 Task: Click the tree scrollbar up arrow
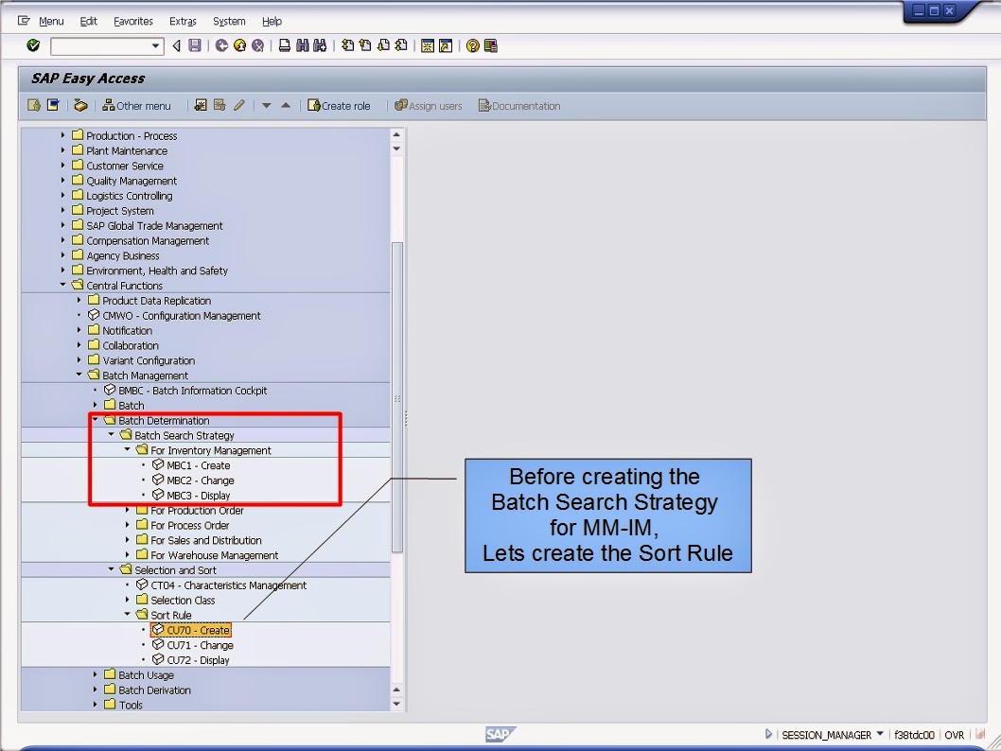[396, 134]
